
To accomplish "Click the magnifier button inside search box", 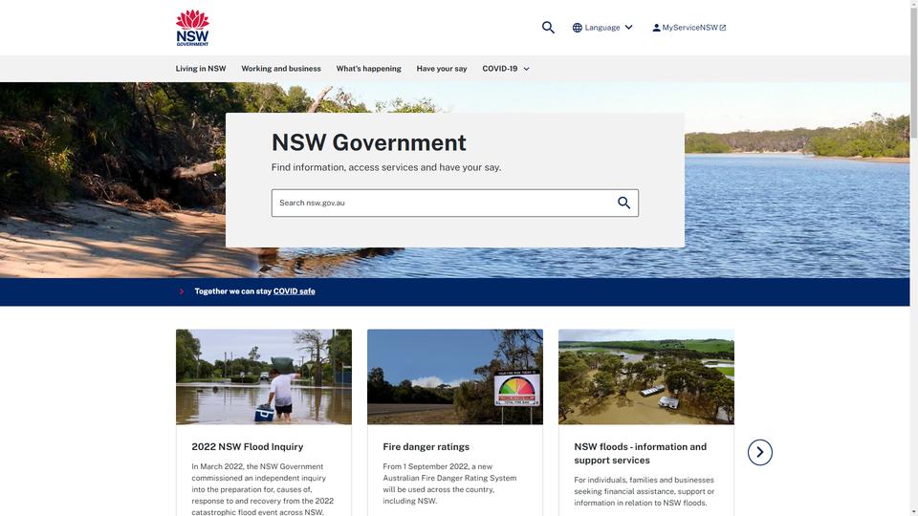I will (624, 203).
